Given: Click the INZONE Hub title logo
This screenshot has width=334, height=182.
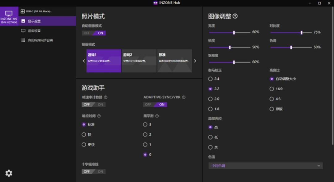Looking at the screenshot, I should coord(156,3).
